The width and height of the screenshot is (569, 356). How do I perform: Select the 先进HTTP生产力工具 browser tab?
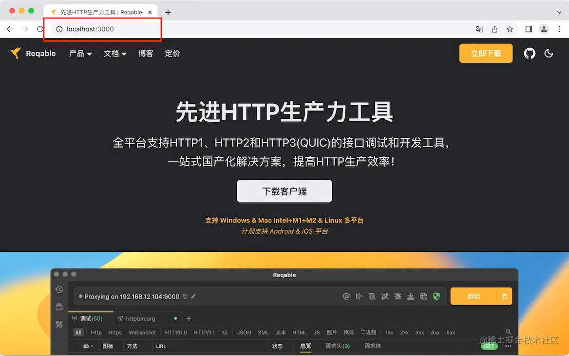[x=101, y=12]
